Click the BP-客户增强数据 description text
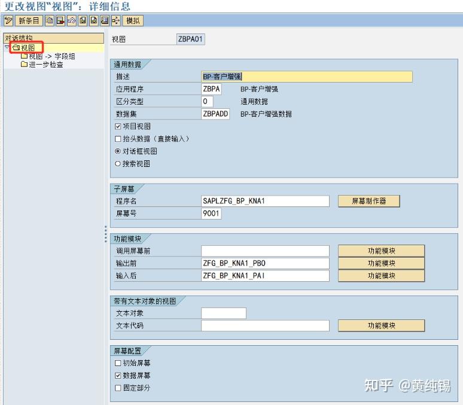The image size is (463, 405). tap(266, 114)
